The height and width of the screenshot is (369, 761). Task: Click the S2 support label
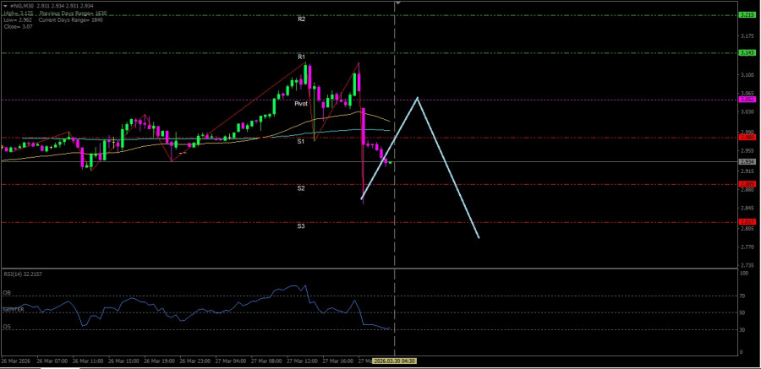[301, 188]
